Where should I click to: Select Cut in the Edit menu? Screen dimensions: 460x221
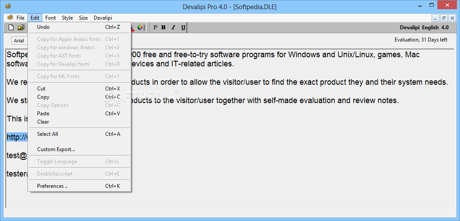[79, 89]
